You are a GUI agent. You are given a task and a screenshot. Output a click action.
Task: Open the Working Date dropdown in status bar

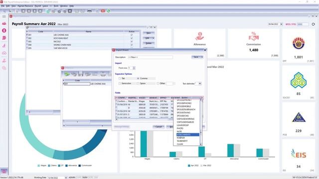(66, 178)
